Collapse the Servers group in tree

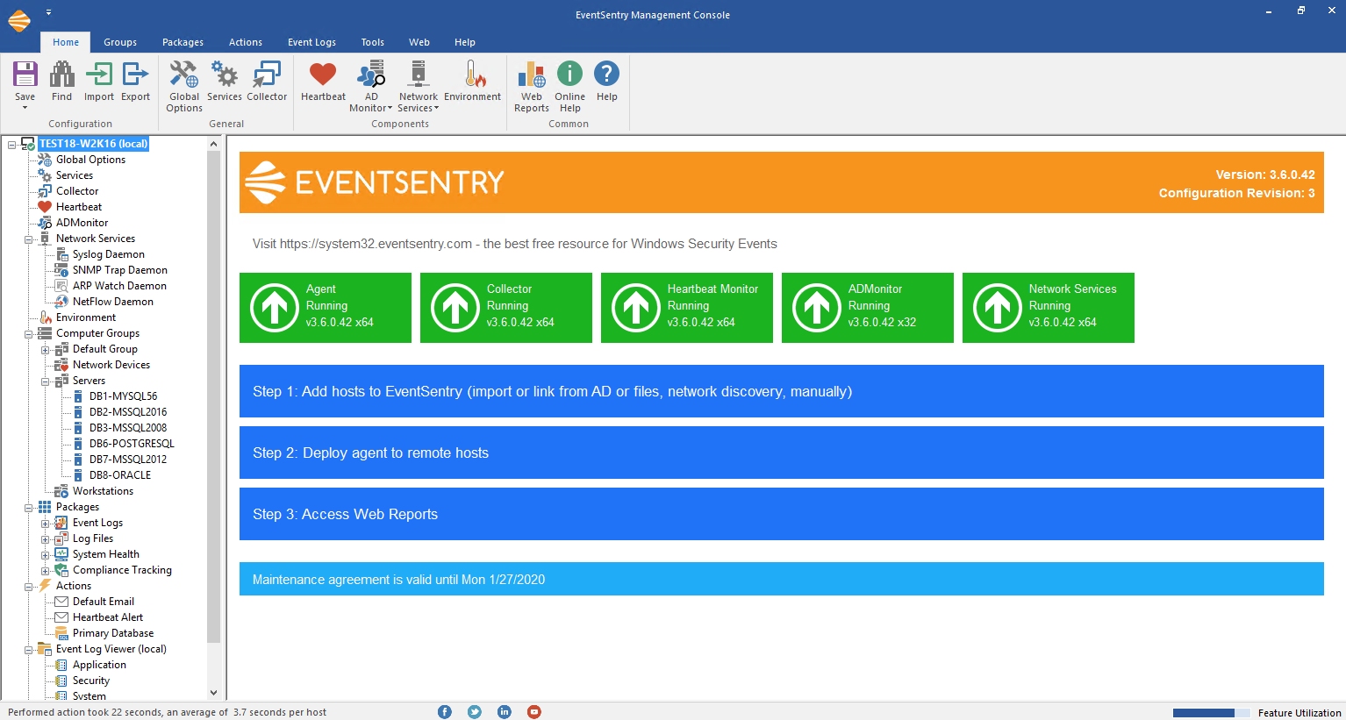[x=46, y=381]
